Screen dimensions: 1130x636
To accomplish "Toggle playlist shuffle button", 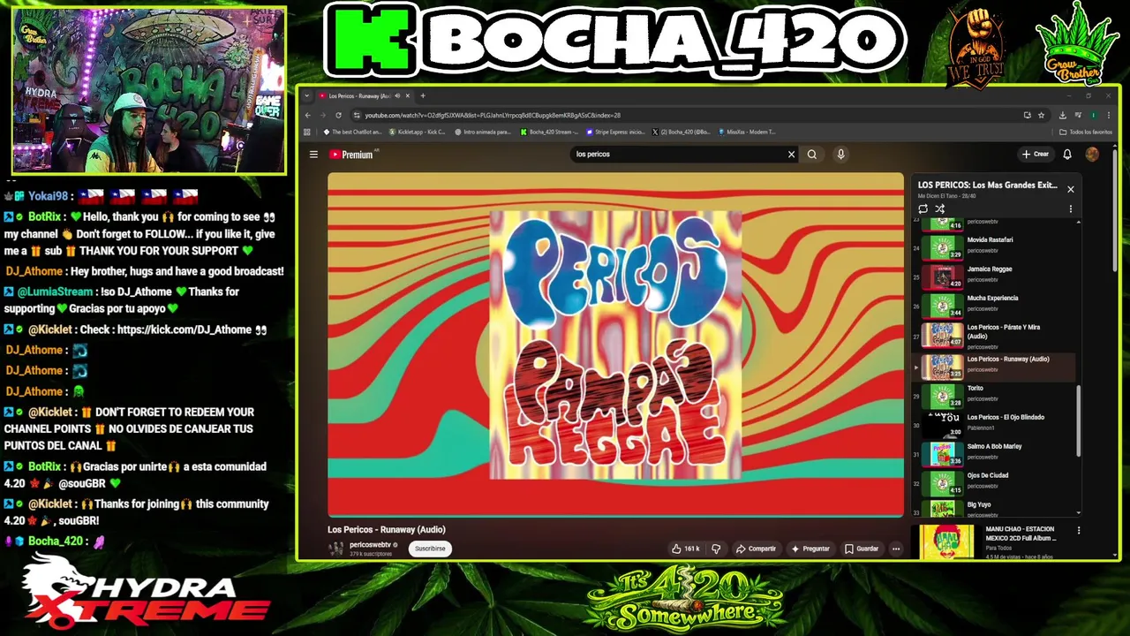I will pos(940,209).
